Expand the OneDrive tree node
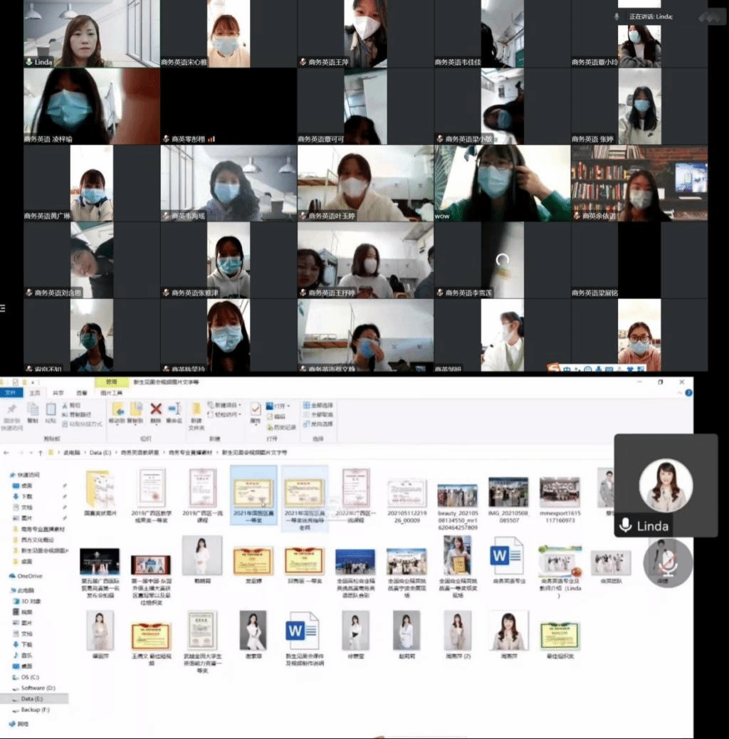Screen dimensions: 729x739 (x=6, y=575)
